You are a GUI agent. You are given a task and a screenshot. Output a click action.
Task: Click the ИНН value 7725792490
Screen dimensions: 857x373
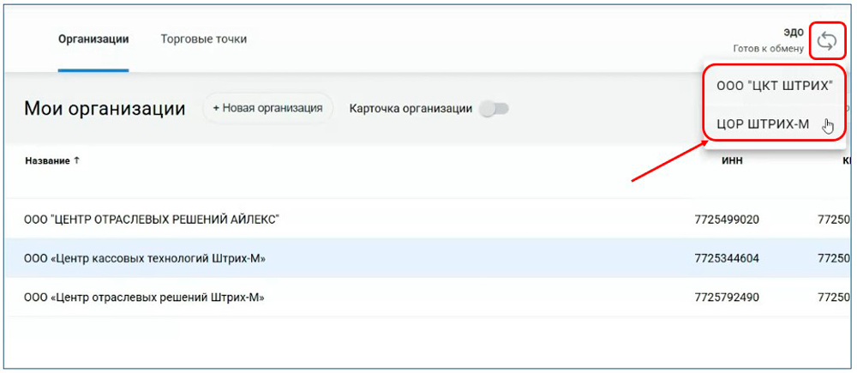(727, 298)
